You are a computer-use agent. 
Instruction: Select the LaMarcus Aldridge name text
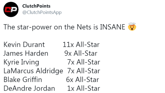tap(33, 71)
